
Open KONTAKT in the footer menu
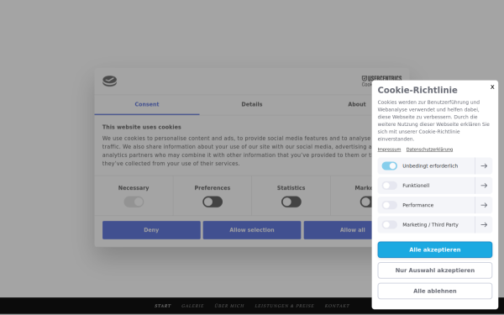tap(337, 306)
